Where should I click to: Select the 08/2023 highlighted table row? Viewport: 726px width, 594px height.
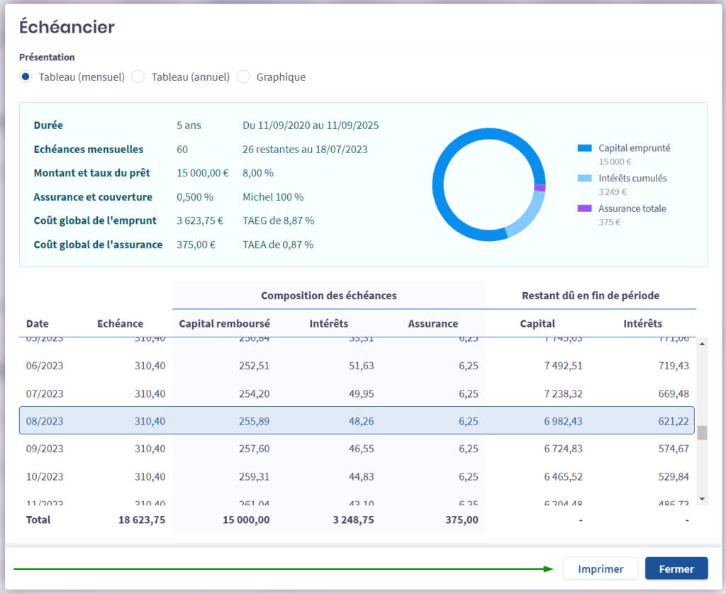pyautogui.click(x=356, y=421)
